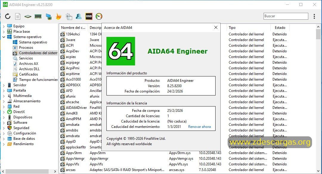This screenshot has width=322, height=174.
Task: Select the ADP80XX driver row
Action: pos(73,85)
